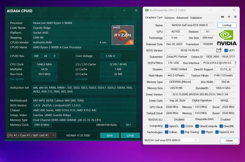245x162 pixels.
Task: Click the '54.5x' multiplier value
Action: tap(44, 69)
